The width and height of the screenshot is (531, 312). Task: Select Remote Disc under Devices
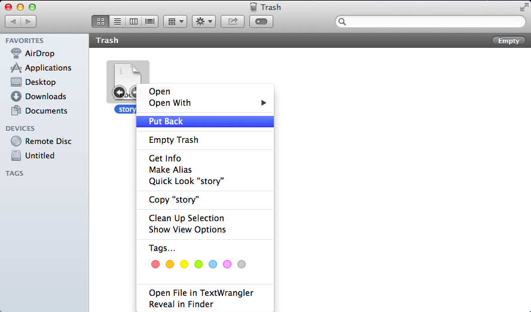[48, 141]
